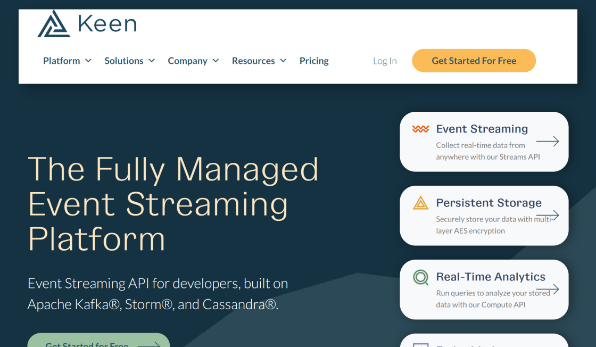Click the triangle Persistent Storage icon
The image size is (596, 347).
[420, 203]
